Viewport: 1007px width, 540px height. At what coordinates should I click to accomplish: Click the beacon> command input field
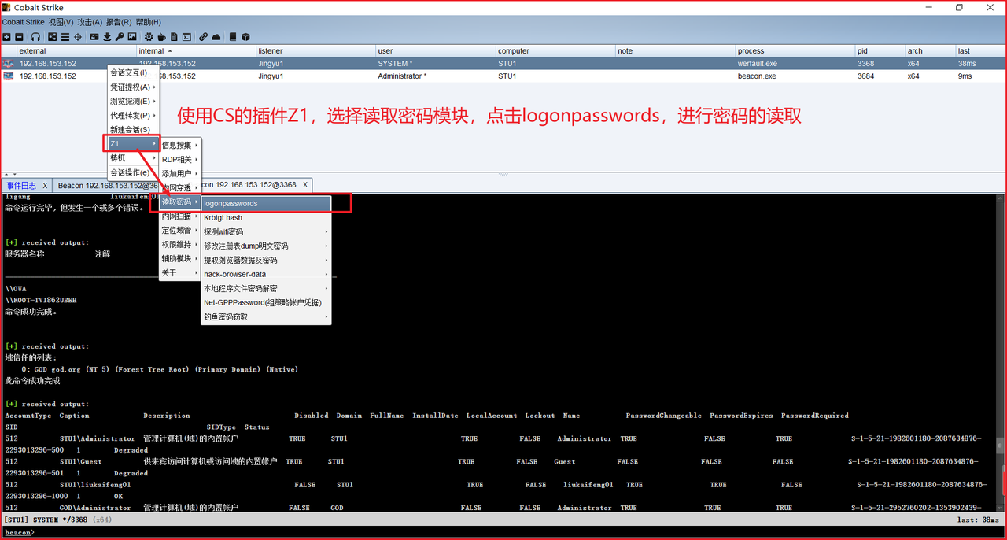(519, 532)
